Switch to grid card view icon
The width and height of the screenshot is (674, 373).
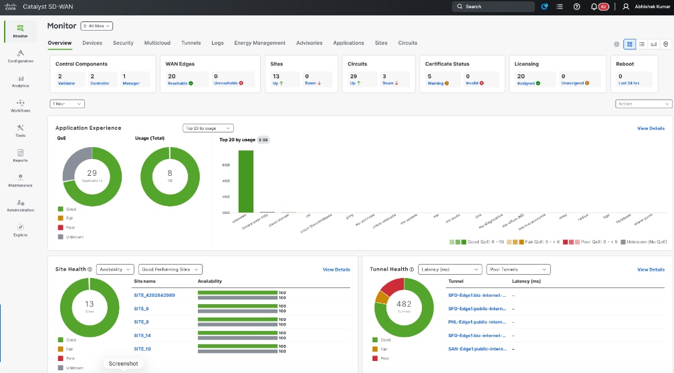[630, 44]
